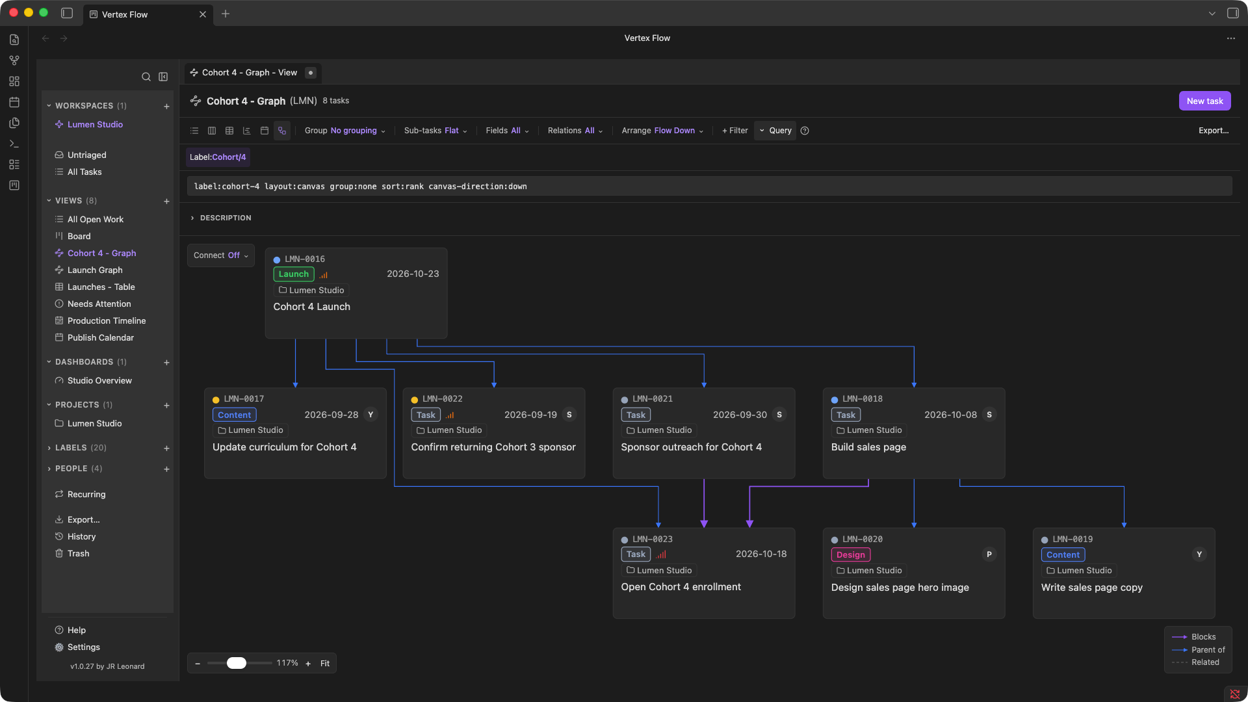Viewport: 1248px width, 702px height.
Task: Toggle status dot on LMN-0017 card
Action: 216,400
